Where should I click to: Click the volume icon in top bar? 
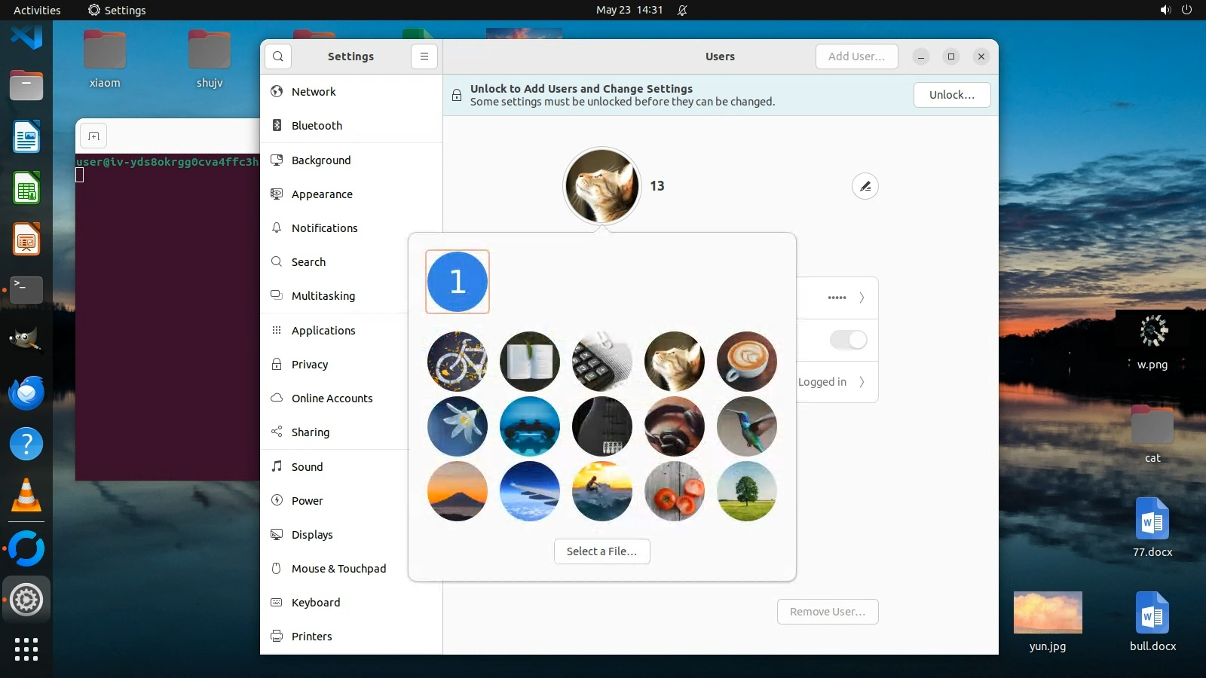click(x=1165, y=10)
